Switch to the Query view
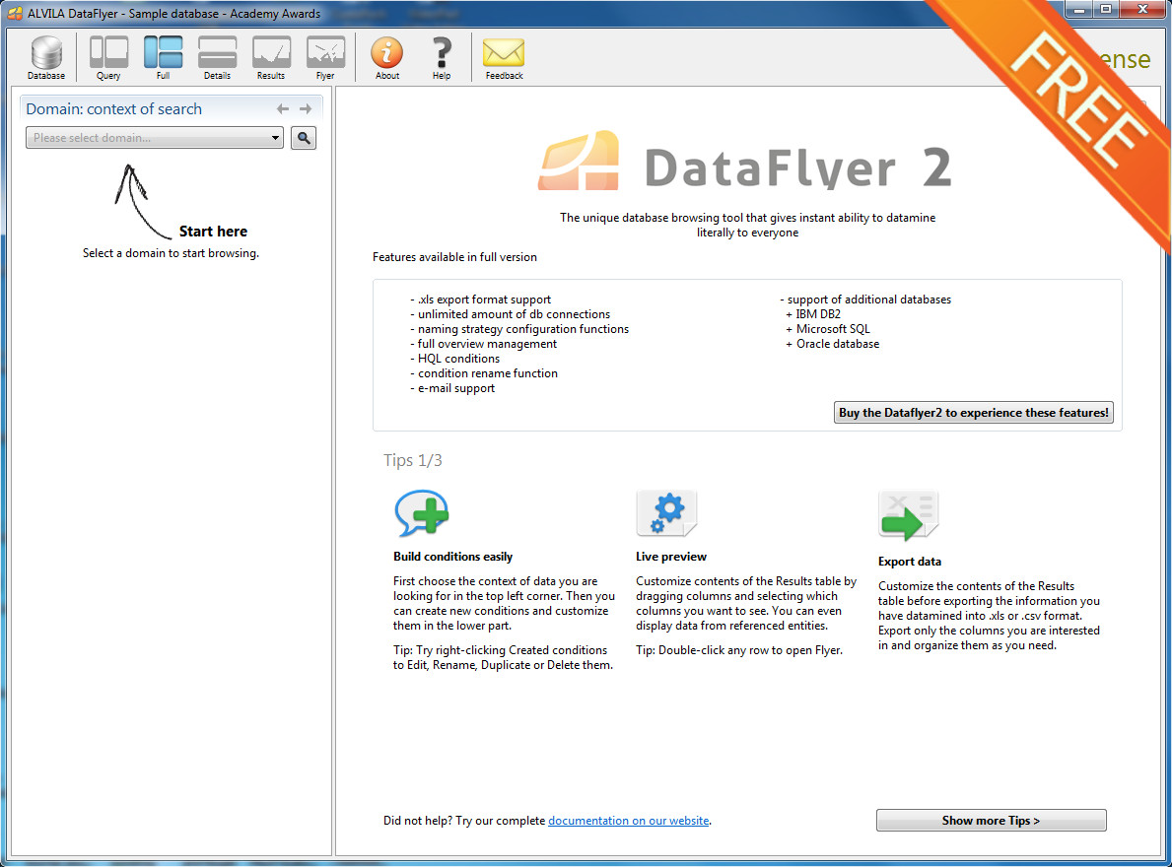The width and height of the screenshot is (1172, 867). 108,57
